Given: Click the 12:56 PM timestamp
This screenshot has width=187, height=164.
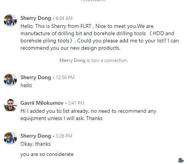Looking at the screenshot, I should point(65,78).
